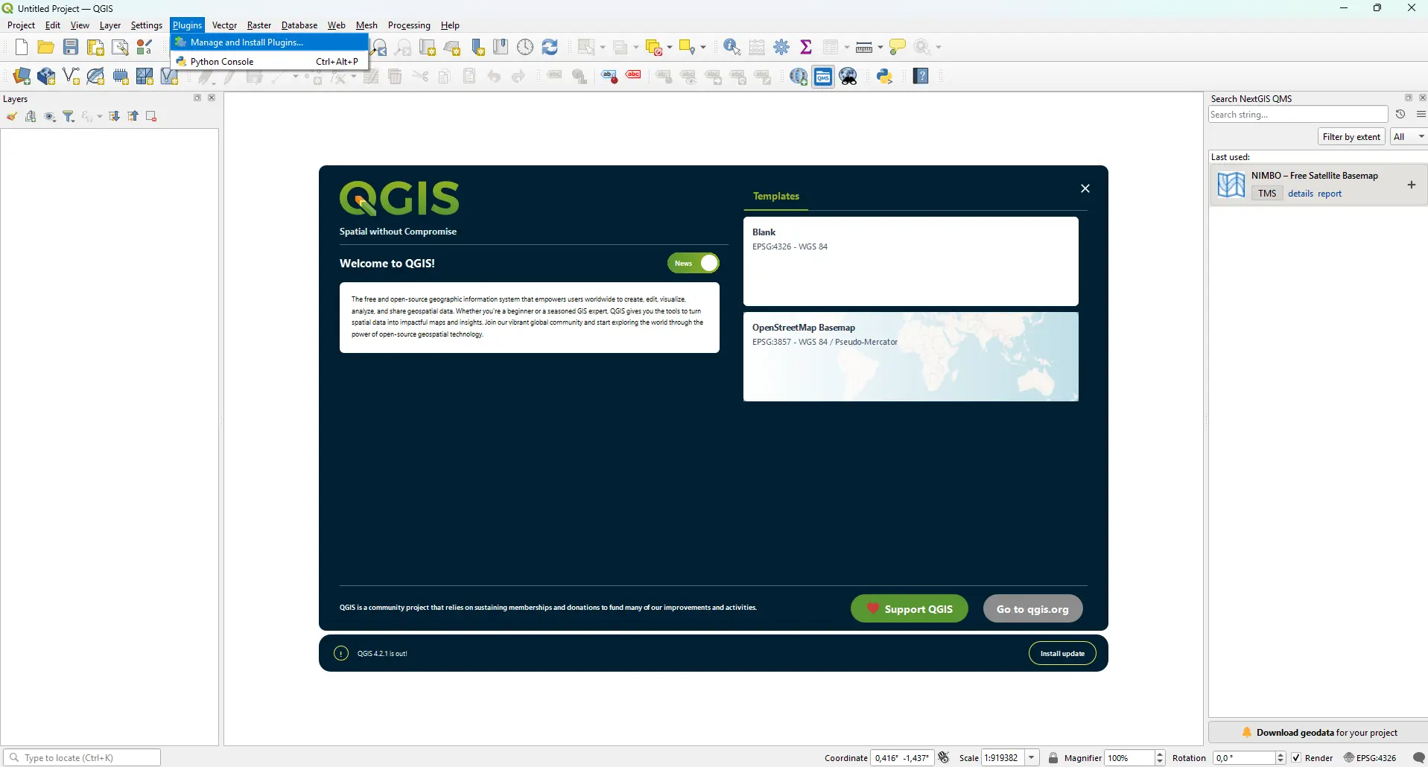Toggle the scale lock icon in status bar
Image resolution: width=1428 pixels, height=767 pixels.
coord(1053,757)
